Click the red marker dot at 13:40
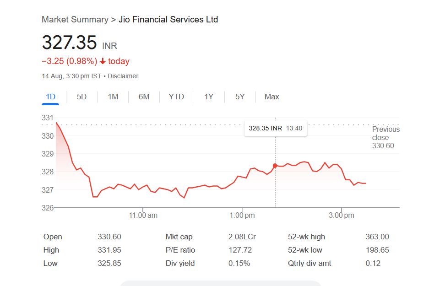The height and width of the screenshot is (286, 429). tap(275, 166)
